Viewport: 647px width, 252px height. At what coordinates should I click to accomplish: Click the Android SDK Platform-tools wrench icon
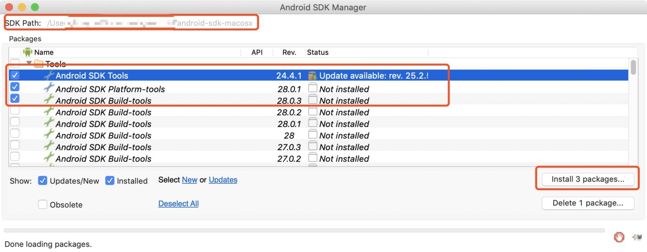coord(49,88)
